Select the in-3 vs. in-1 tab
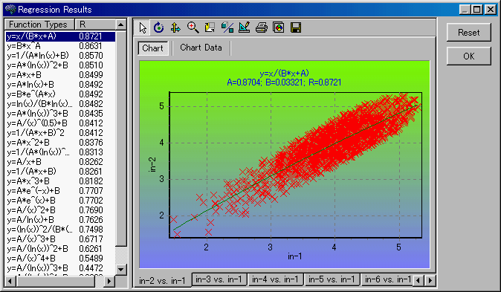The height and width of the screenshot is (292, 501). pos(219,279)
